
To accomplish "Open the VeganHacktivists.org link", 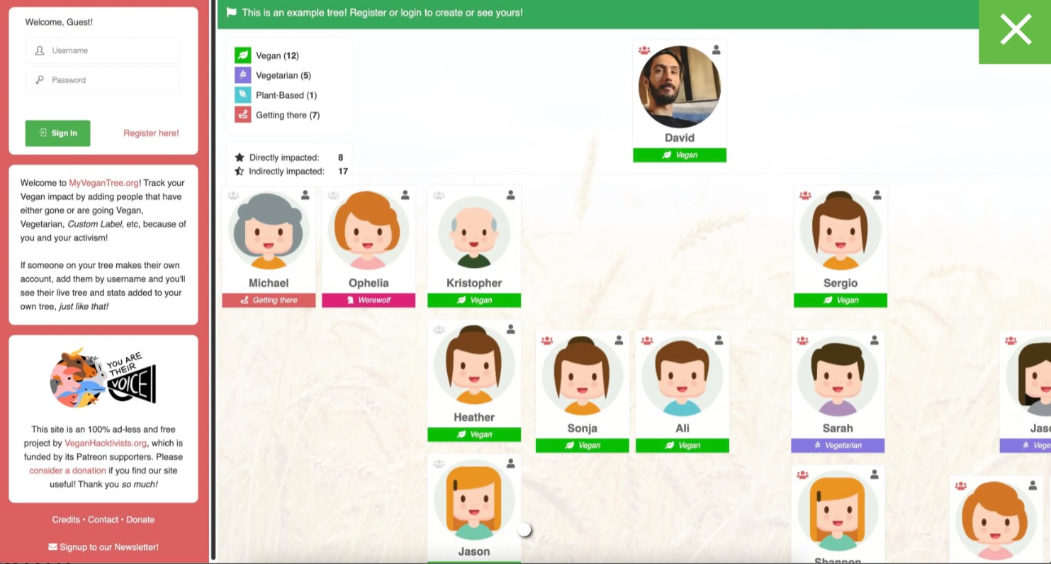I will coord(106,443).
